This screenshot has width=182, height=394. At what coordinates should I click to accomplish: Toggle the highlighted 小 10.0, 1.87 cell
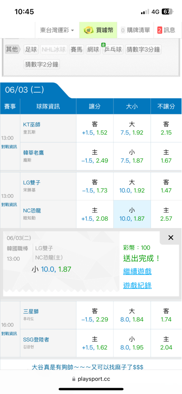132,214
